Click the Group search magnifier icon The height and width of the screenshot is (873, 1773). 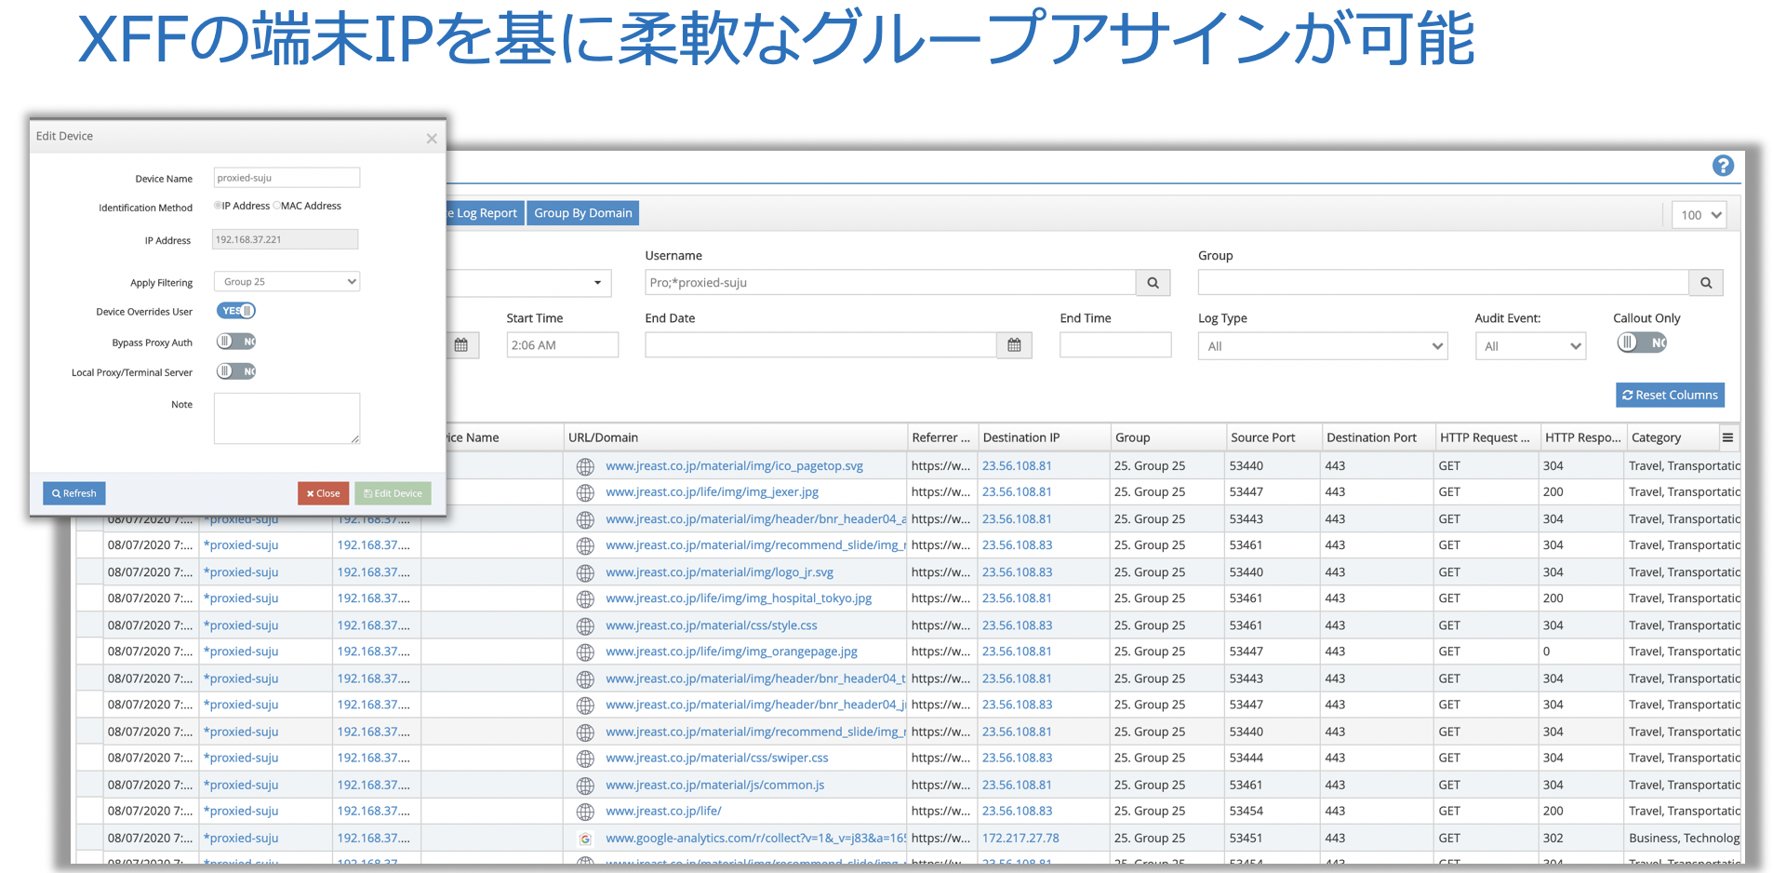tap(1706, 283)
